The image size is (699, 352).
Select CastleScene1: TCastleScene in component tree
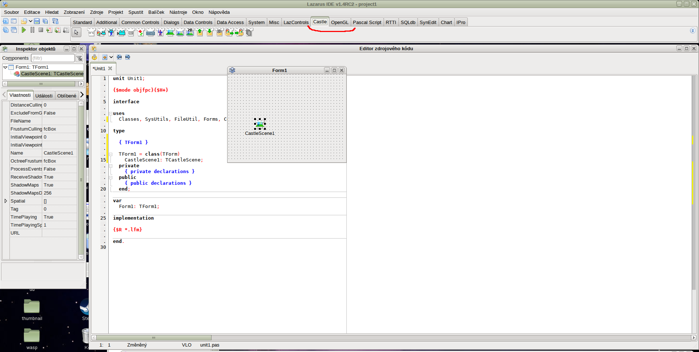tap(52, 74)
